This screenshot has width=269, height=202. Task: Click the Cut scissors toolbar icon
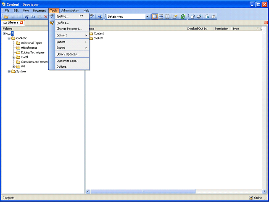26,17
